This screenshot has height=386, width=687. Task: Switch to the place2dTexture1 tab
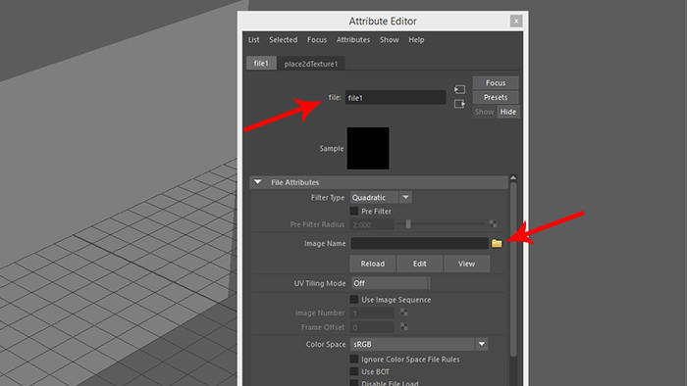pos(311,64)
